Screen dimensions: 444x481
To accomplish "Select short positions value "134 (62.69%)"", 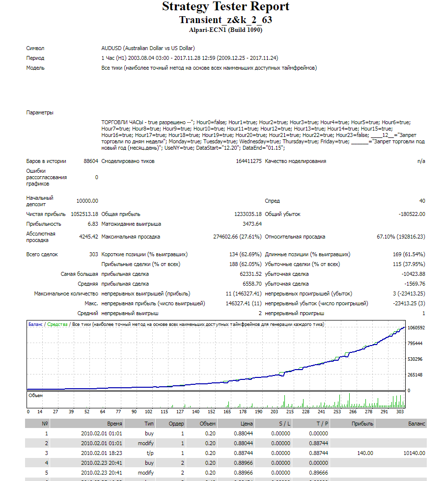I will pyautogui.click(x=246, y=254).
